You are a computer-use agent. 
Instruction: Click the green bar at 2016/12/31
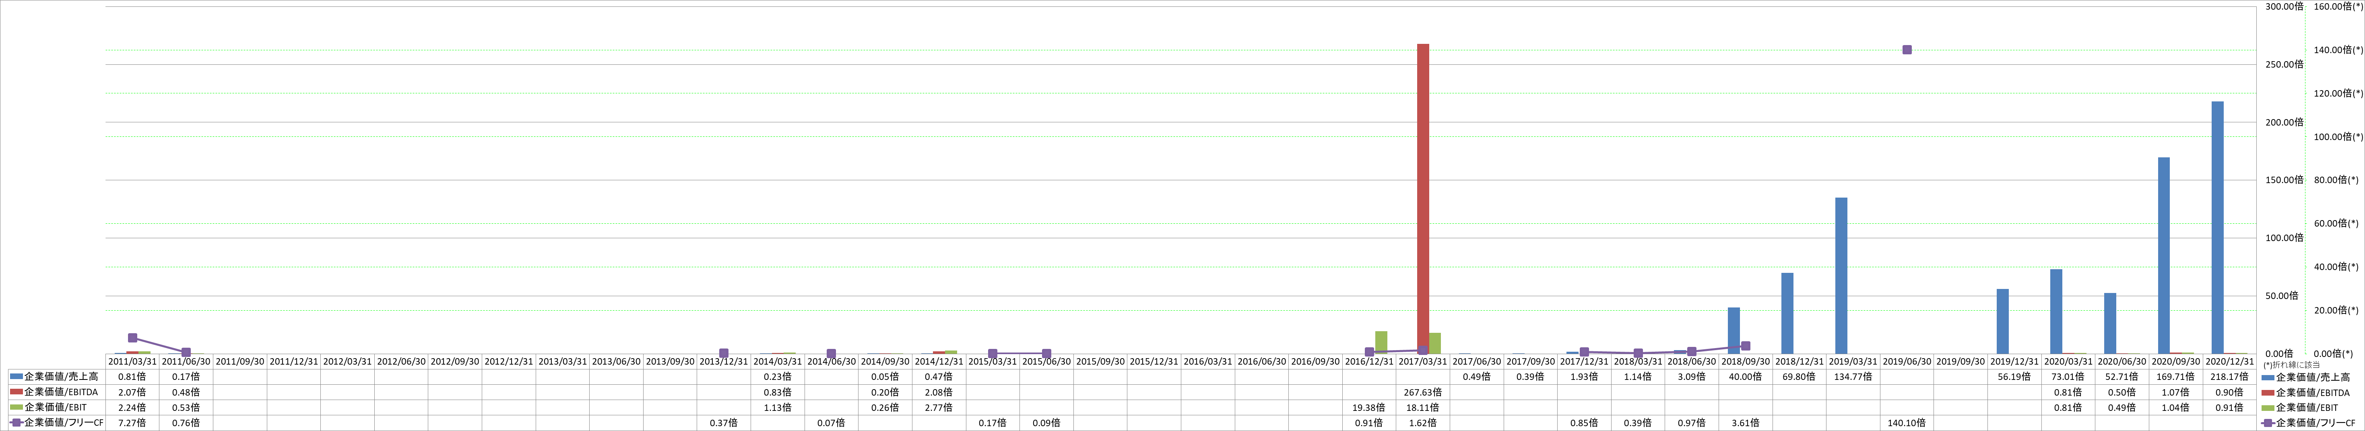click(x=1381, y=343)
